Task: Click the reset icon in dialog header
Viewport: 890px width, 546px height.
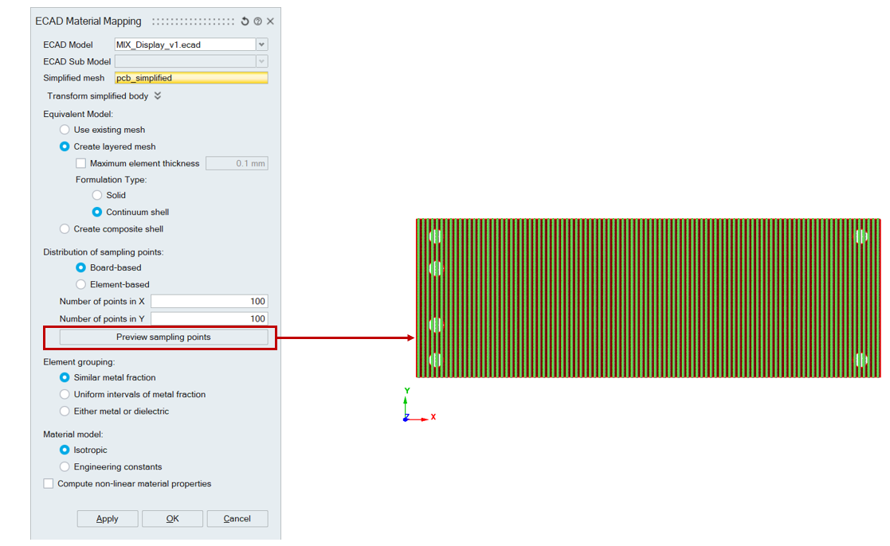Action: click(245, 21)
